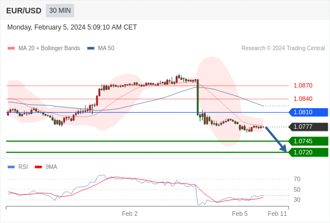
Task: Click the red 9MA legend swatch
Action: 38,167
